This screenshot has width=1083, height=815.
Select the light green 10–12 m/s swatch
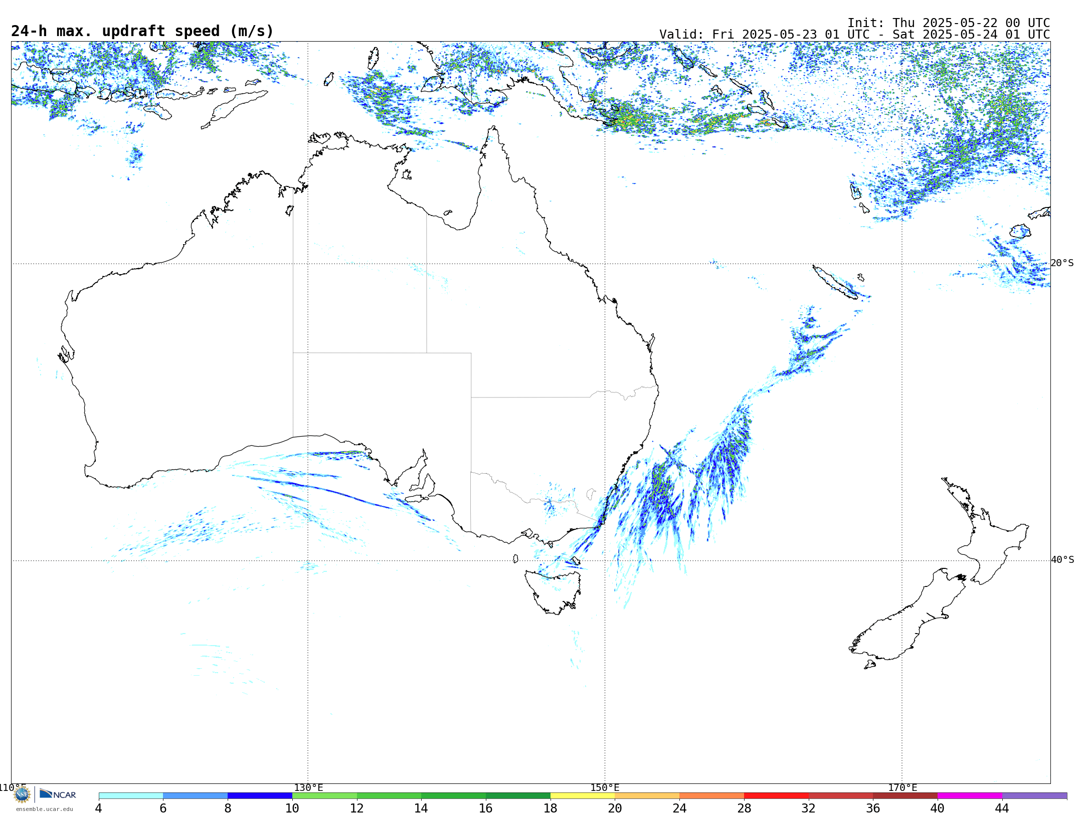pyautogui.click(x=324, y=795)
